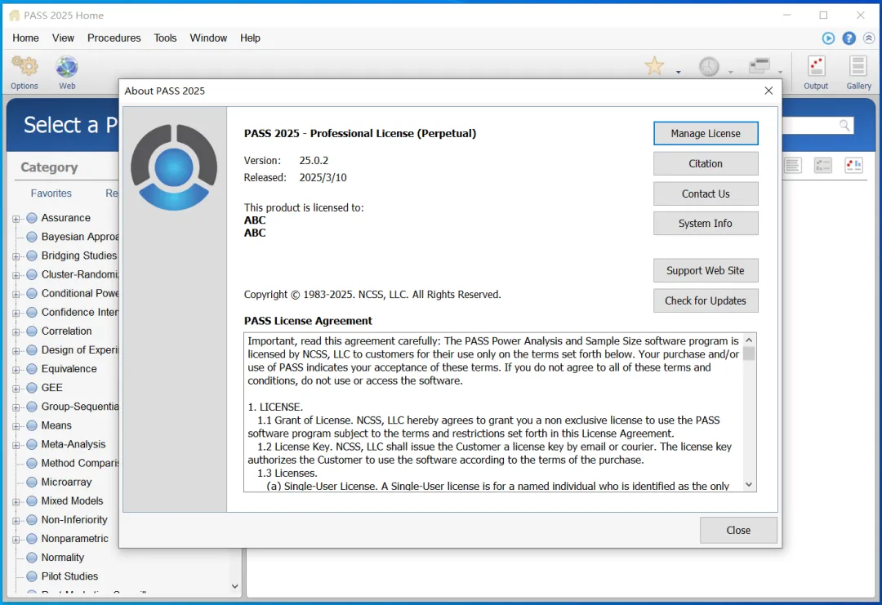Select Pilot Studies in category tree
This screenshot has height=605, width=882.
tap(69, 576)
